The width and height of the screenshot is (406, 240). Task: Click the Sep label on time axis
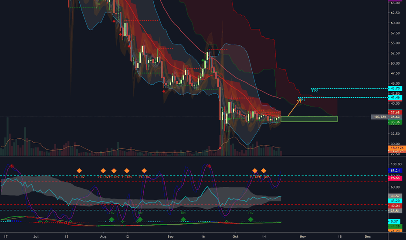click(x=170, y=237)
